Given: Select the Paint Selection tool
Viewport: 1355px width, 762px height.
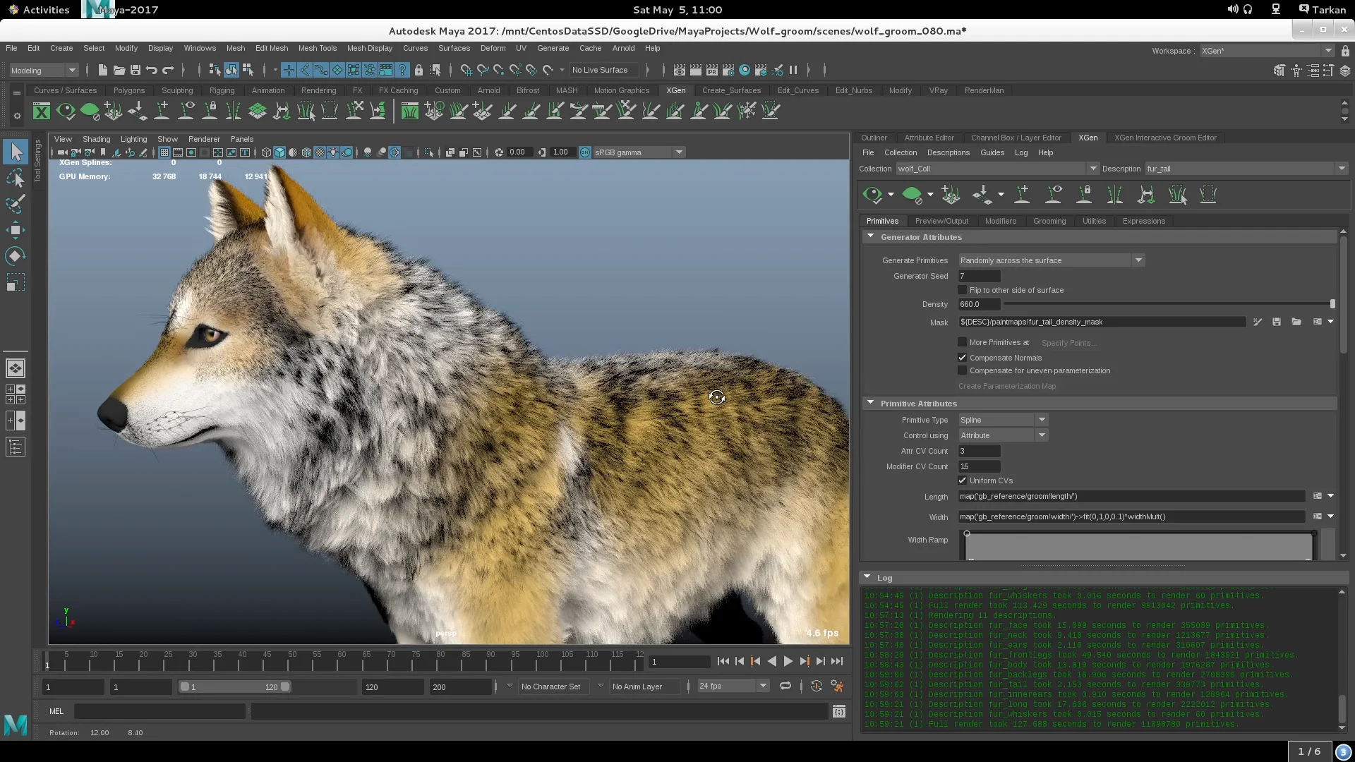Looking at the screenshot, I should coord(15,205).
